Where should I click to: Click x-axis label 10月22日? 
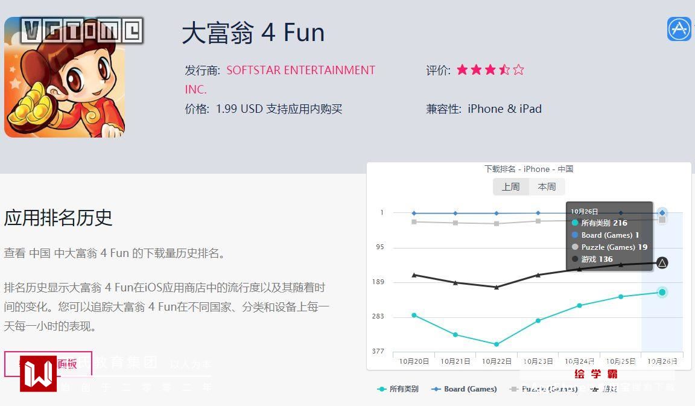(497, 361)
